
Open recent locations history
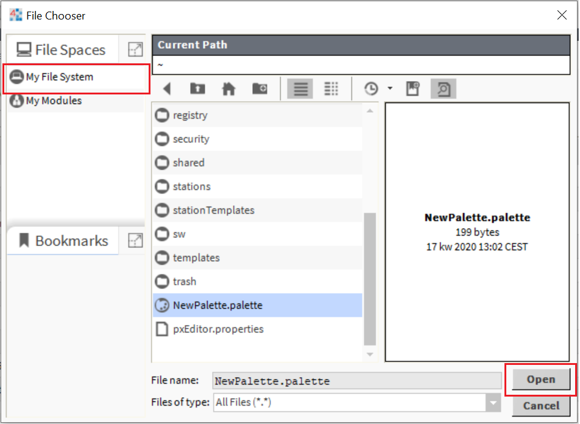(371, 89)
